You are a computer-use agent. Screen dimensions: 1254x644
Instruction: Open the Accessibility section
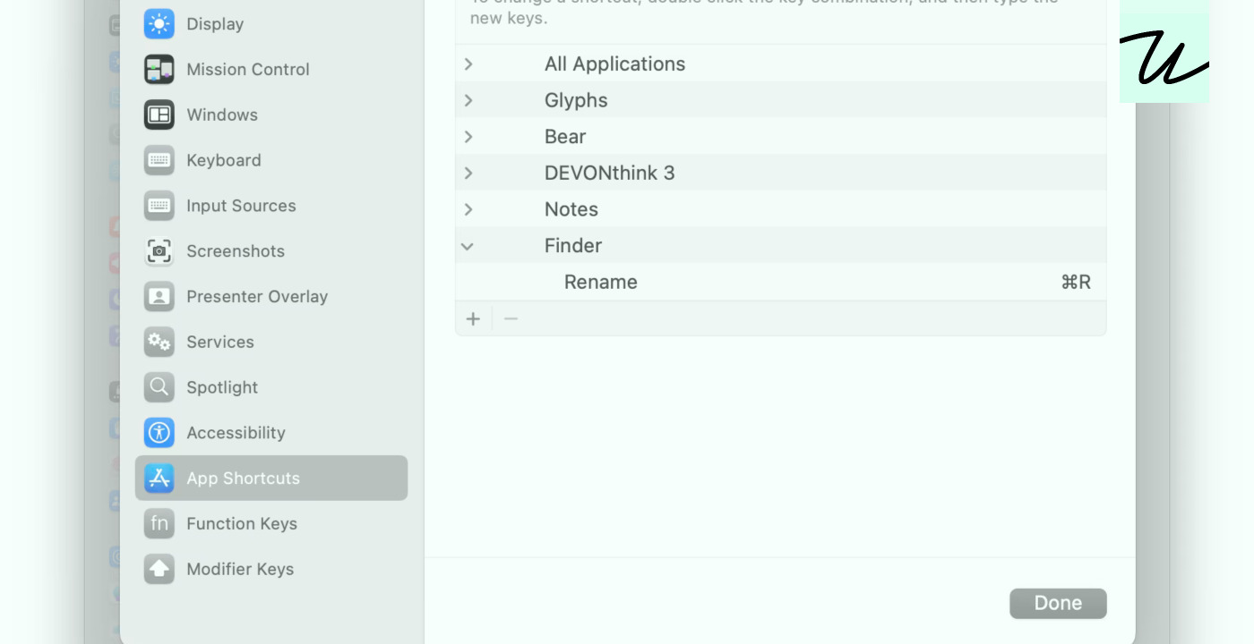pyautogui.click(x=271, y=433)
